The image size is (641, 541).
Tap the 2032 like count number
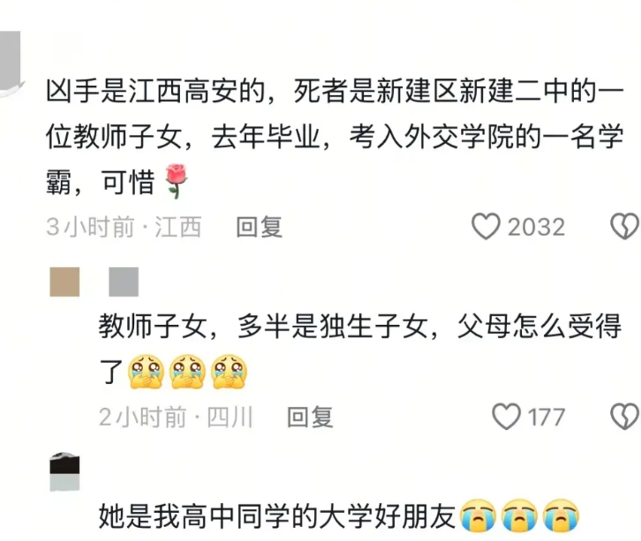pyautogui.click(x=536, y=227)
